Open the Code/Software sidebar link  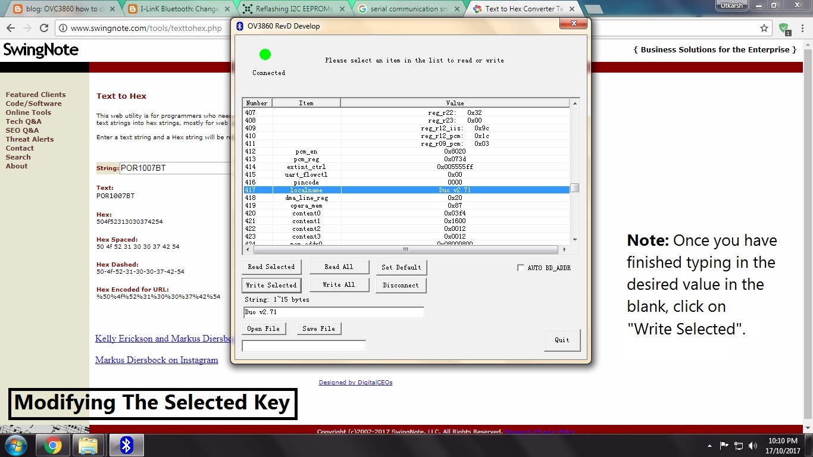click(x=33, y=104)
